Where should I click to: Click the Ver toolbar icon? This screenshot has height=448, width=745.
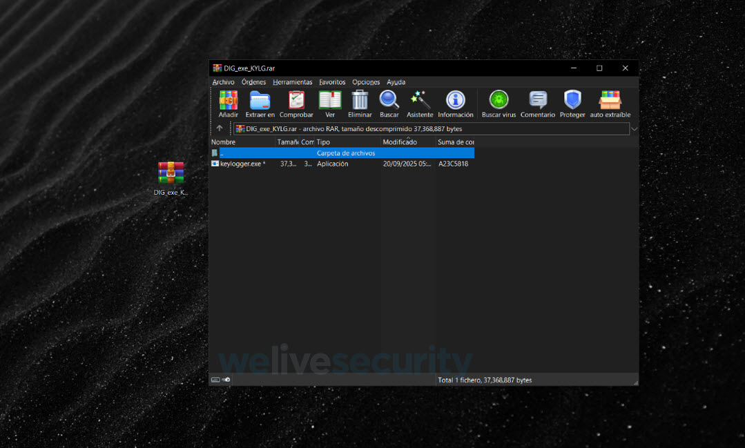[x=330, y=101]
